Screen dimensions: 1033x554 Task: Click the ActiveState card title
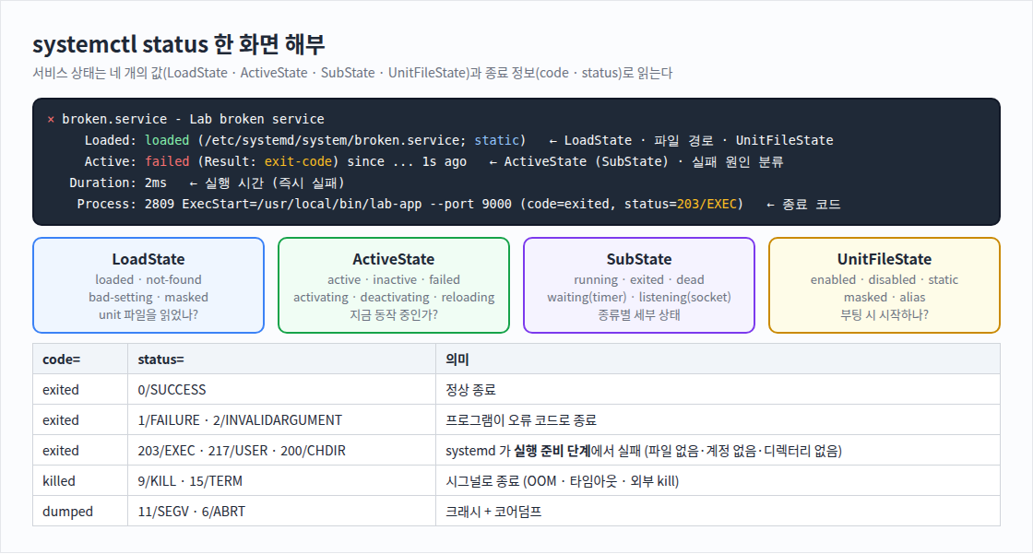click(x=393, y=259)
